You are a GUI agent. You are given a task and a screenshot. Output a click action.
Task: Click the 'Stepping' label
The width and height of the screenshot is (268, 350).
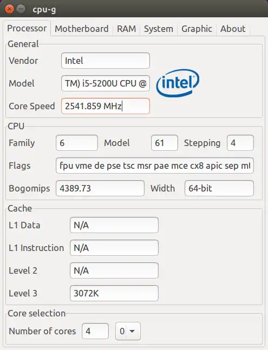[x=202, y=143]
